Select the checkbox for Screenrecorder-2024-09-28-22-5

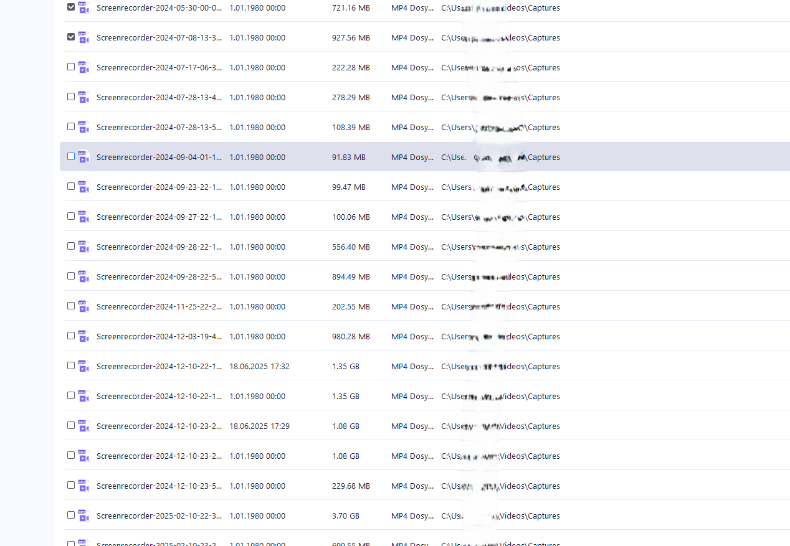click(x=71, y=276)
